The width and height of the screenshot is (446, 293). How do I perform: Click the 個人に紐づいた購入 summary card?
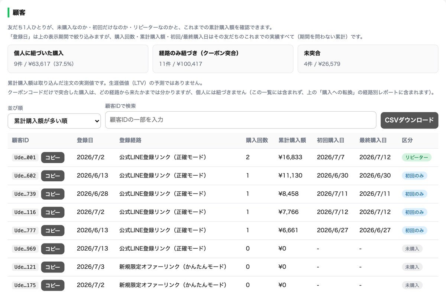78,59
